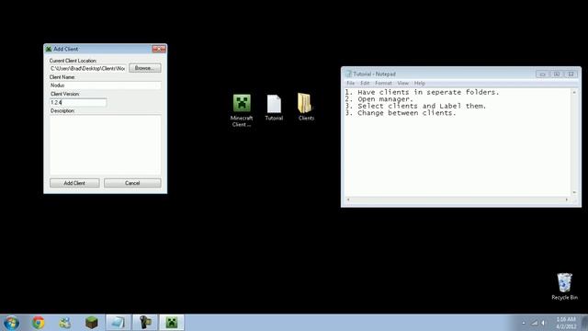Open the Notepad Help menu
This screenshot has width=588, height=331.
[420, 84]
